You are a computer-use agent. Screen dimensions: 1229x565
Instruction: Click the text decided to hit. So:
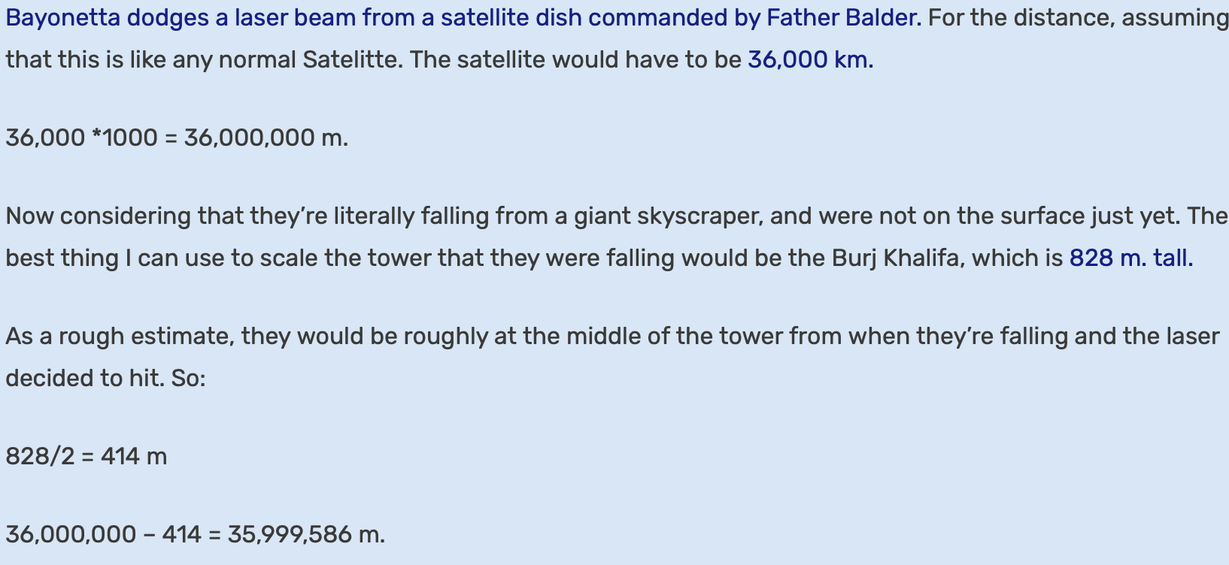point(106,378)
